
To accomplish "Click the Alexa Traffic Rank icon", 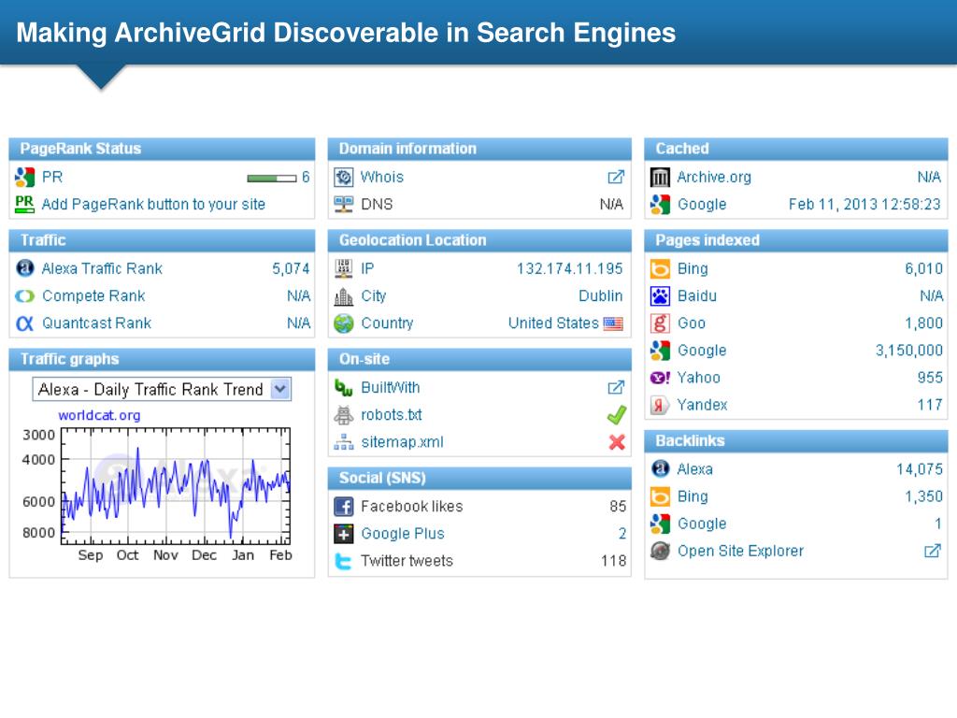I will tap(24, 268).
